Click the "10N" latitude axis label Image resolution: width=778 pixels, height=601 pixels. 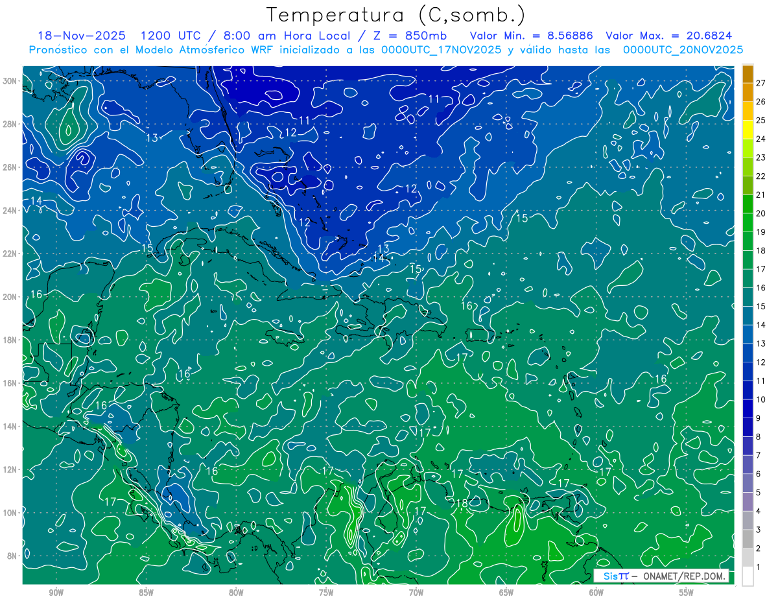(x=10, y=512)
